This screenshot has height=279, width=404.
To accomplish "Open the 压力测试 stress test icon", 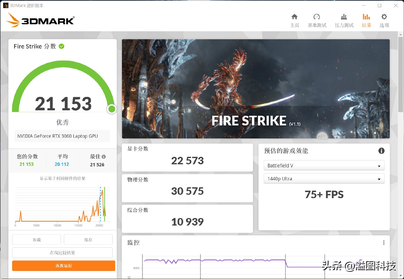I will pyautogui.click(x=344, y=17).
